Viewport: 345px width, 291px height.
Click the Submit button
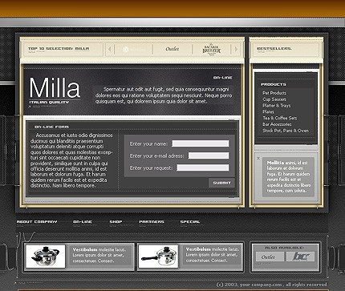[221, 183]
